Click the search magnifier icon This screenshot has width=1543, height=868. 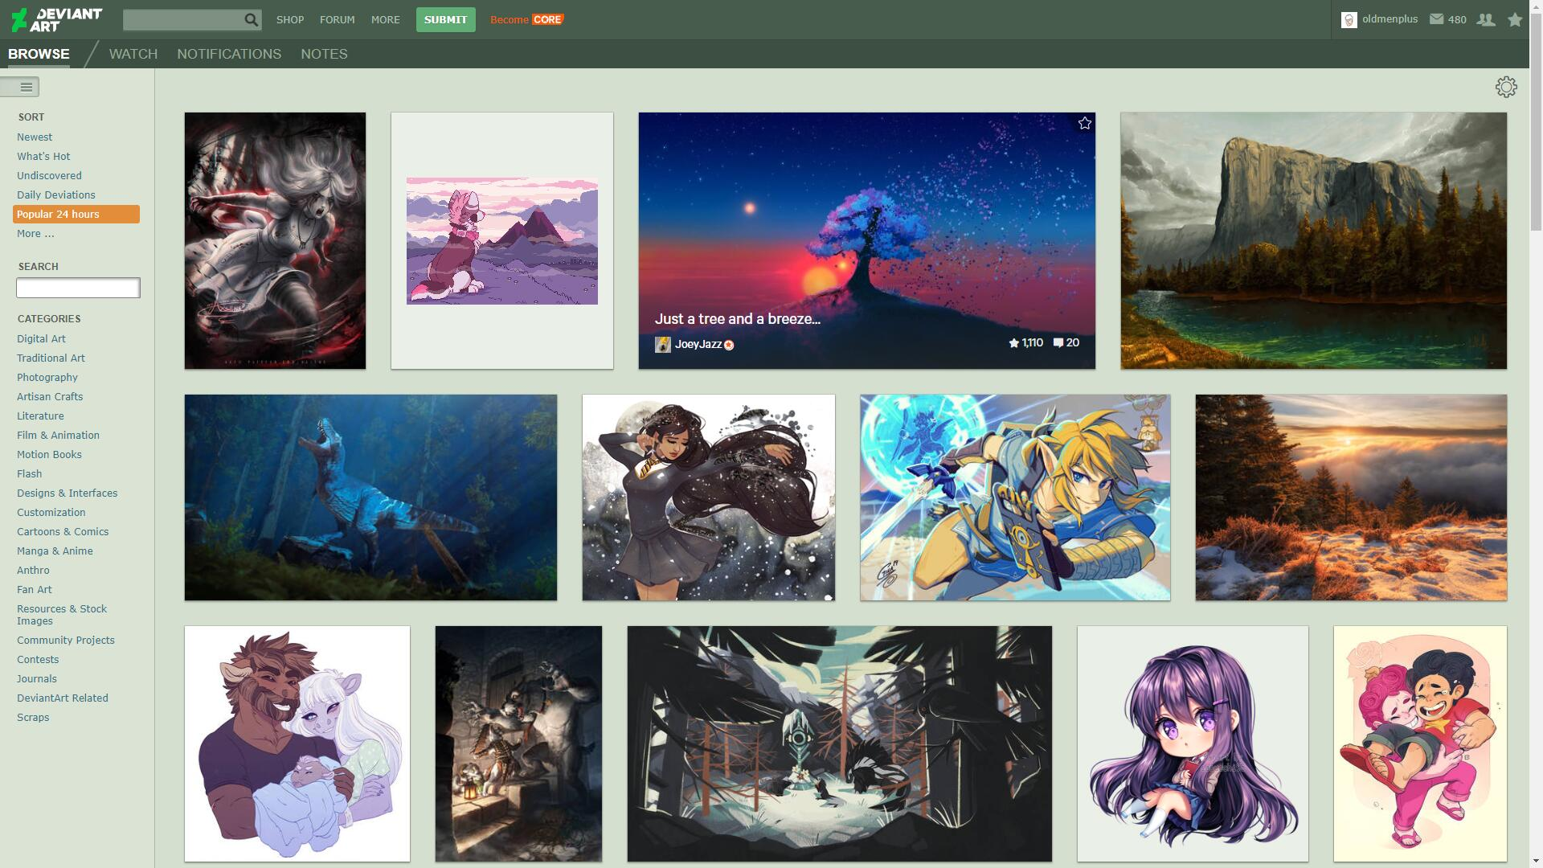[x=250, y=19]
